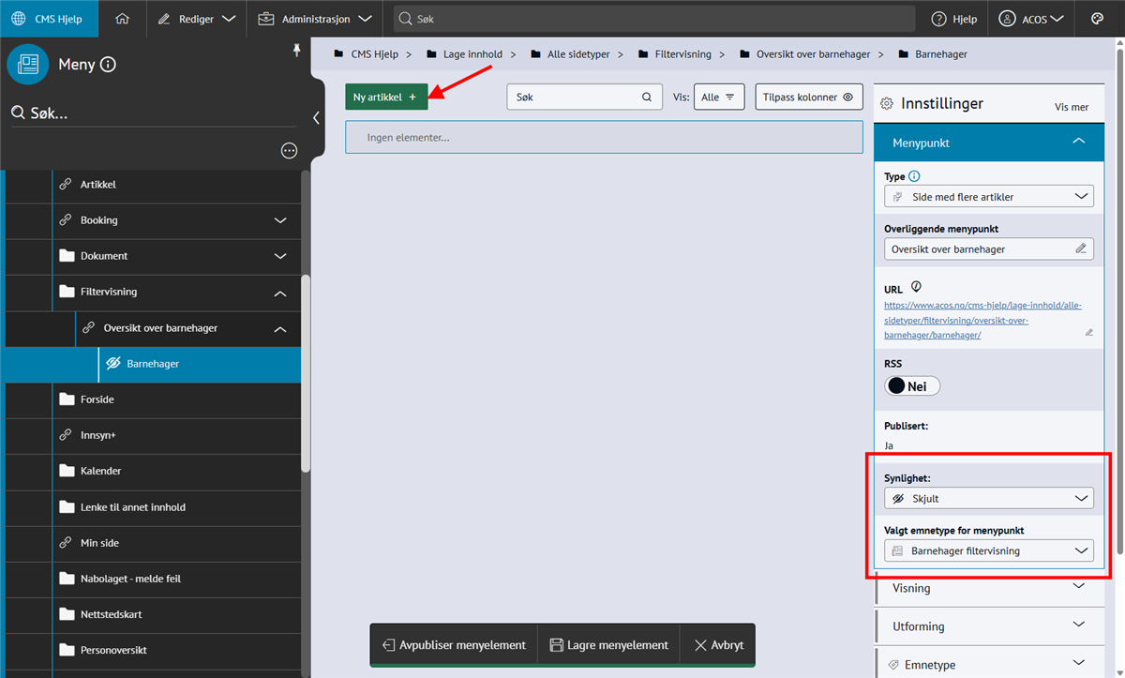Screen dimensions: 1125x678
Task: Click the palette icon at top right
Action: coord(1098,19)
